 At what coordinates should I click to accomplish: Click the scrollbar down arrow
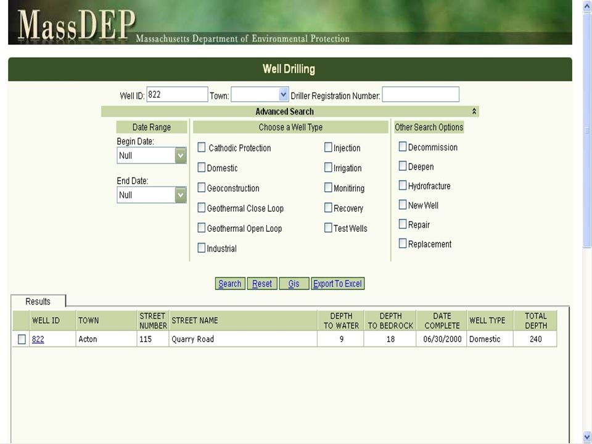[x=587, y=437]
